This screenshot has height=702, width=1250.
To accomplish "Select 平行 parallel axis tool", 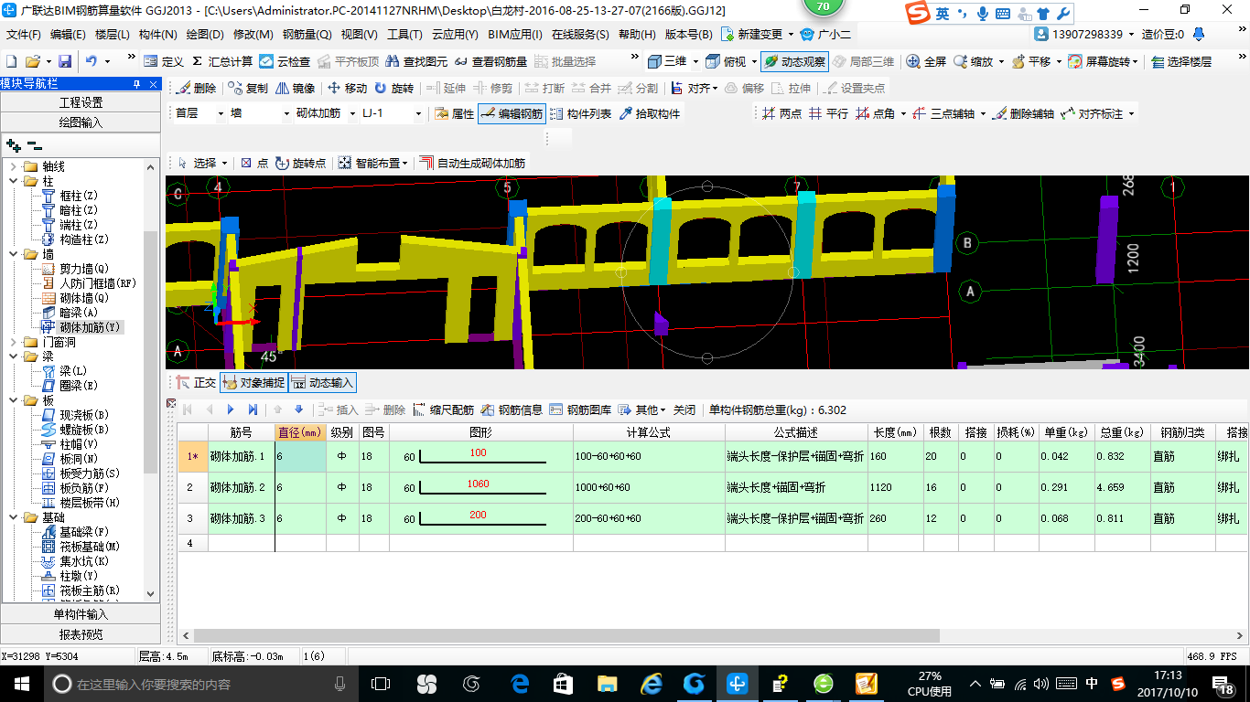I will point(828,113).
